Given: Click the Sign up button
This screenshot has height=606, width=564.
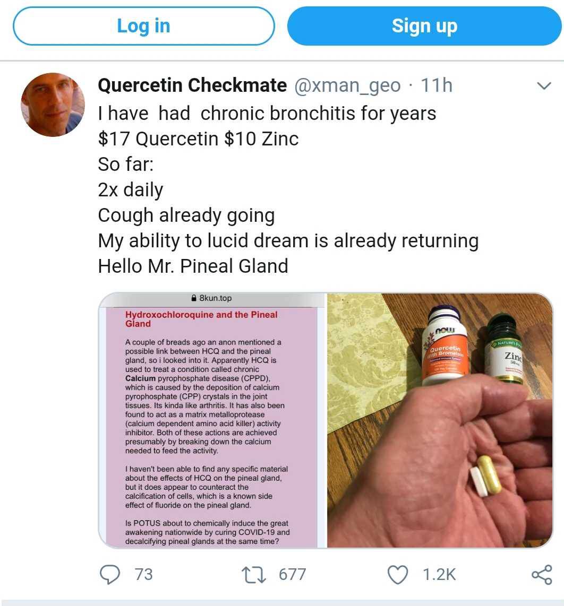Looking at the screenshot, I should (x=424, y=26).
